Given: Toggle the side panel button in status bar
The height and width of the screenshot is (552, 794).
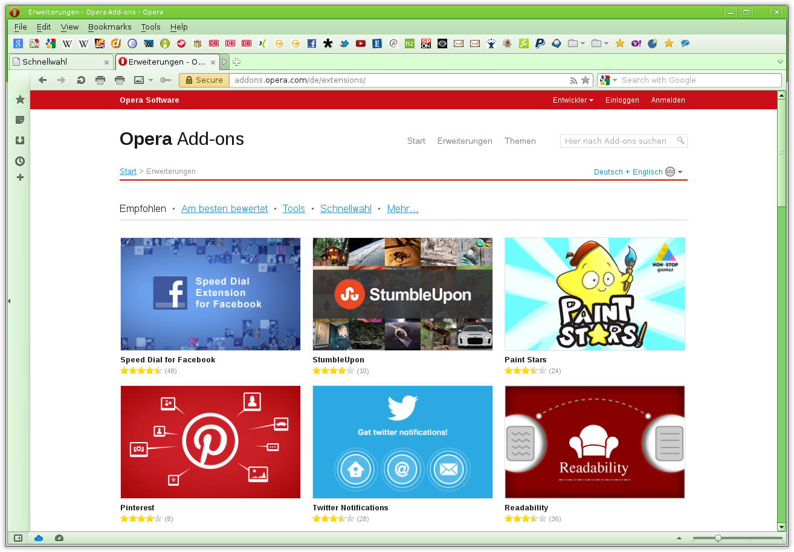Looking at the screenshot, I should tap(18, 538).
